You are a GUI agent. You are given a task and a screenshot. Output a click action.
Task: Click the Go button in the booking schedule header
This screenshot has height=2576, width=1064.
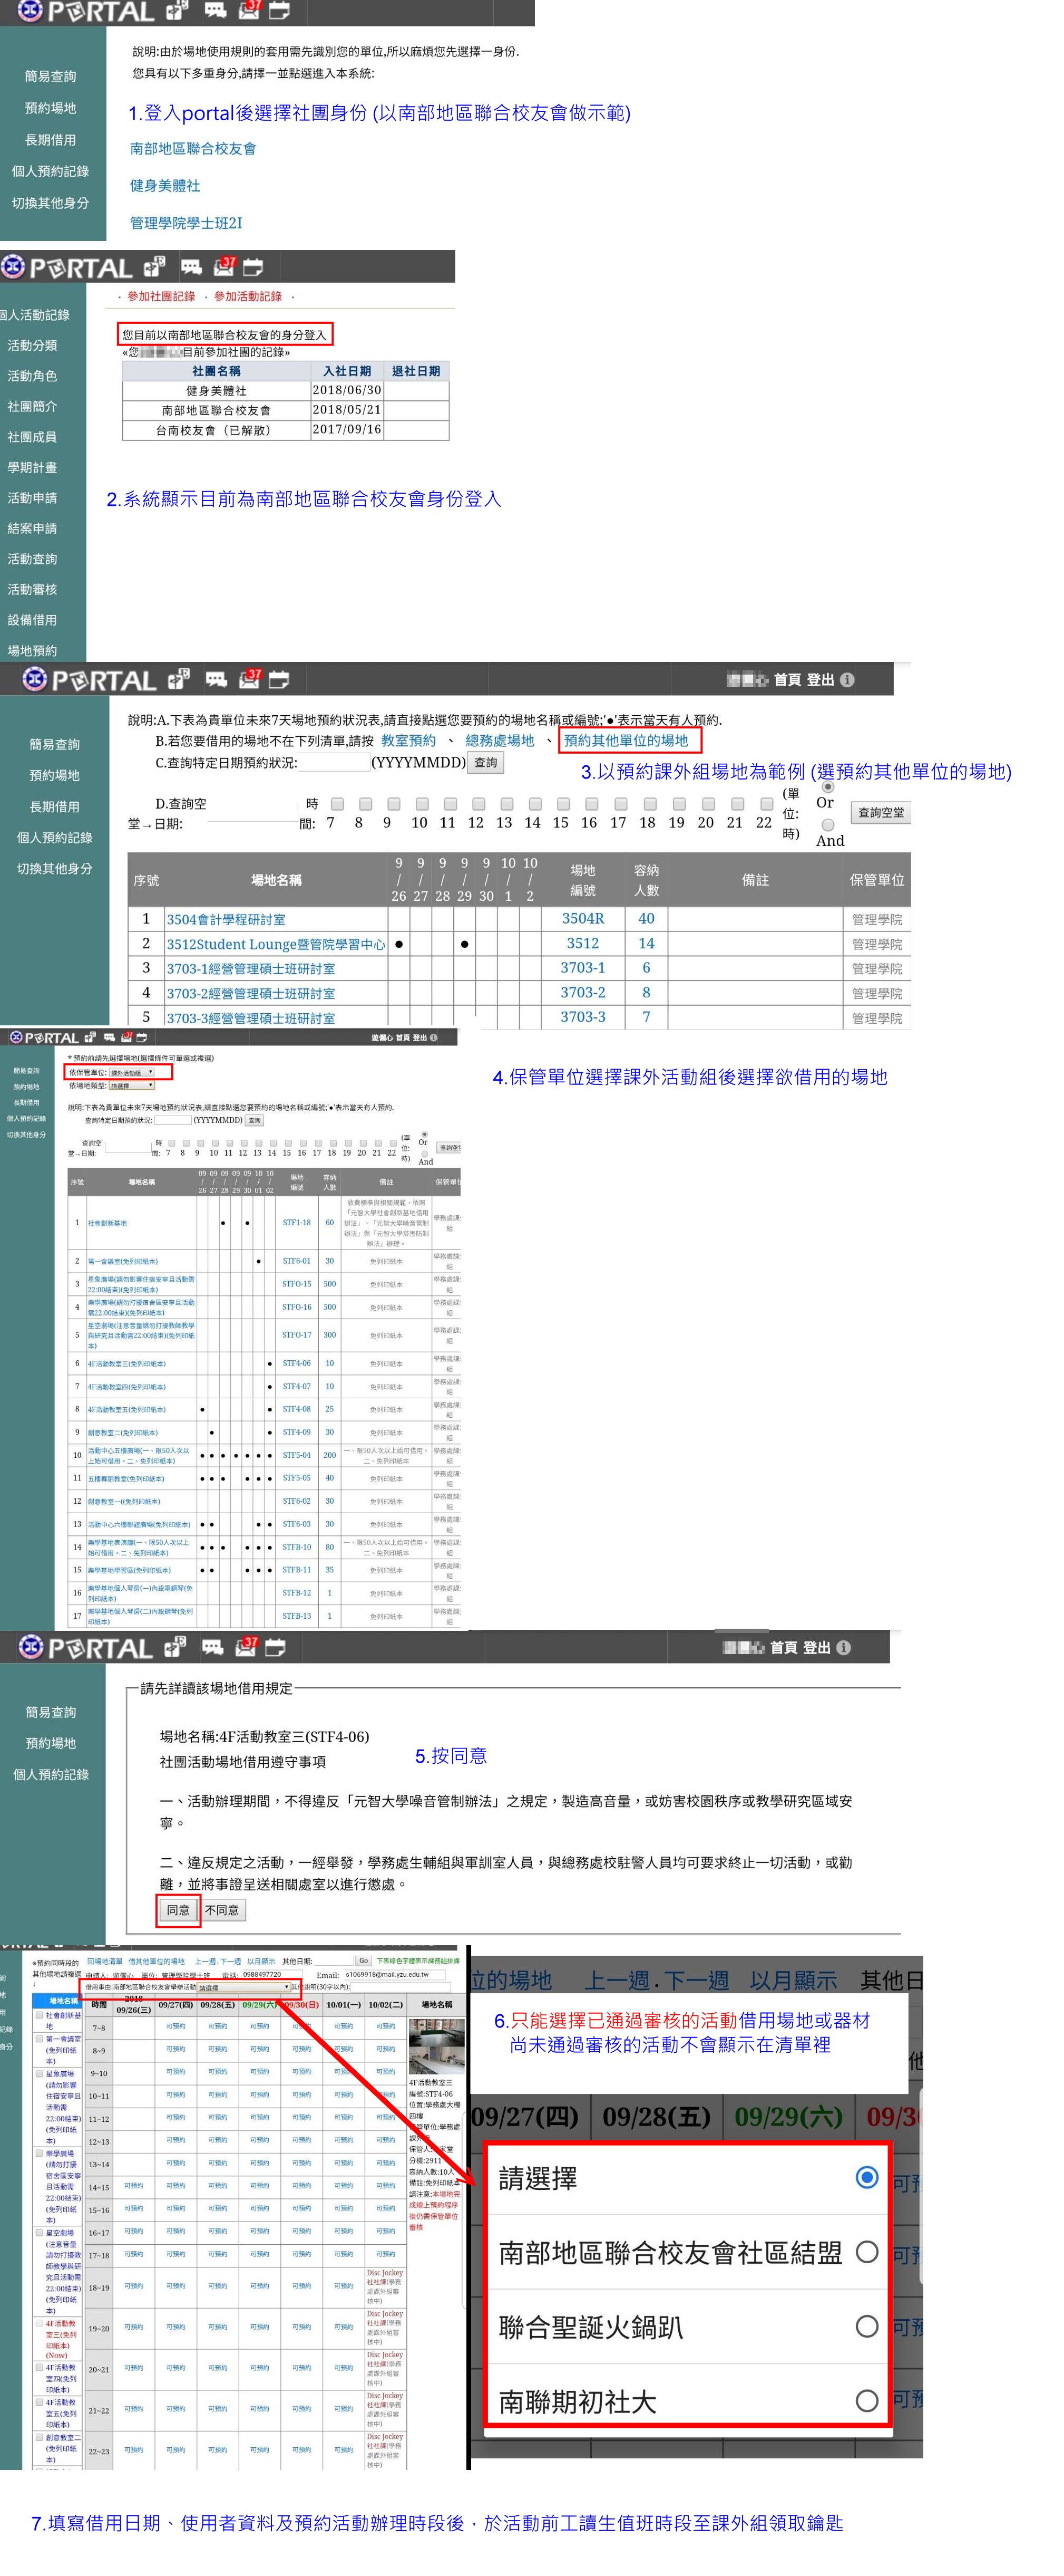(364, 1961)
